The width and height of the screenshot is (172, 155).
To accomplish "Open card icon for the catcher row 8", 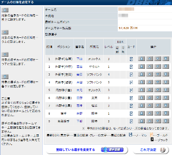I will 131,113.
